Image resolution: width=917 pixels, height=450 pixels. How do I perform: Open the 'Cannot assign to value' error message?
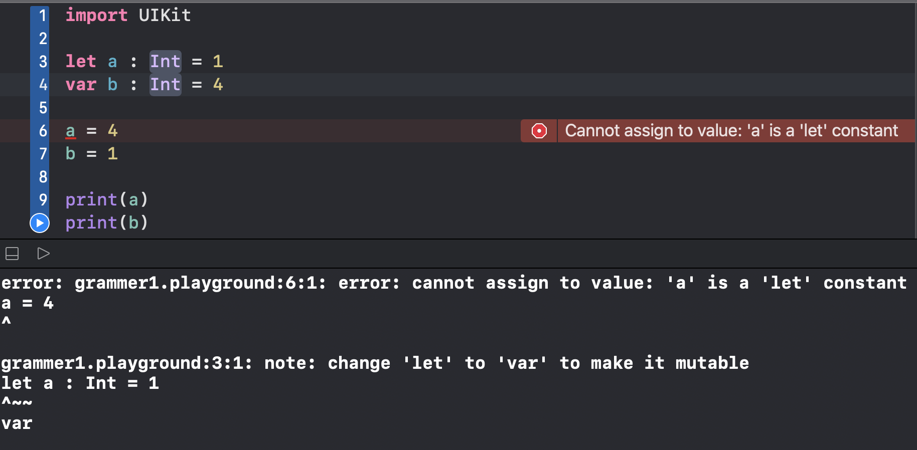731,131
